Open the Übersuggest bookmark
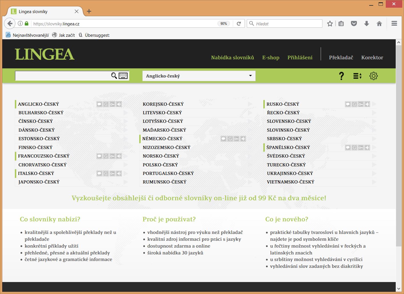The height and width of the screenshot is (294, 404). (94, 35)
